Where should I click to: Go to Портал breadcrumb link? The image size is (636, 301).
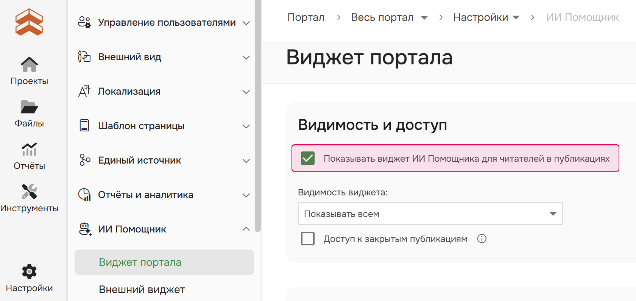tap(306, 17)
